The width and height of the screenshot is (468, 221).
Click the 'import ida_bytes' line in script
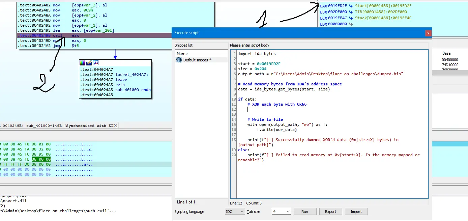pos(257,53)
